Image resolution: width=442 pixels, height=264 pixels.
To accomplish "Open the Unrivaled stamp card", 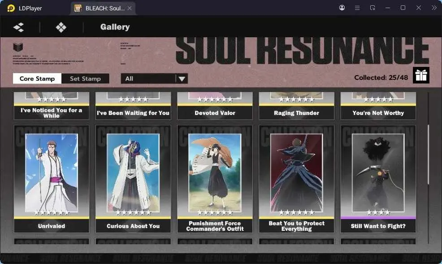I will point(52,179).
